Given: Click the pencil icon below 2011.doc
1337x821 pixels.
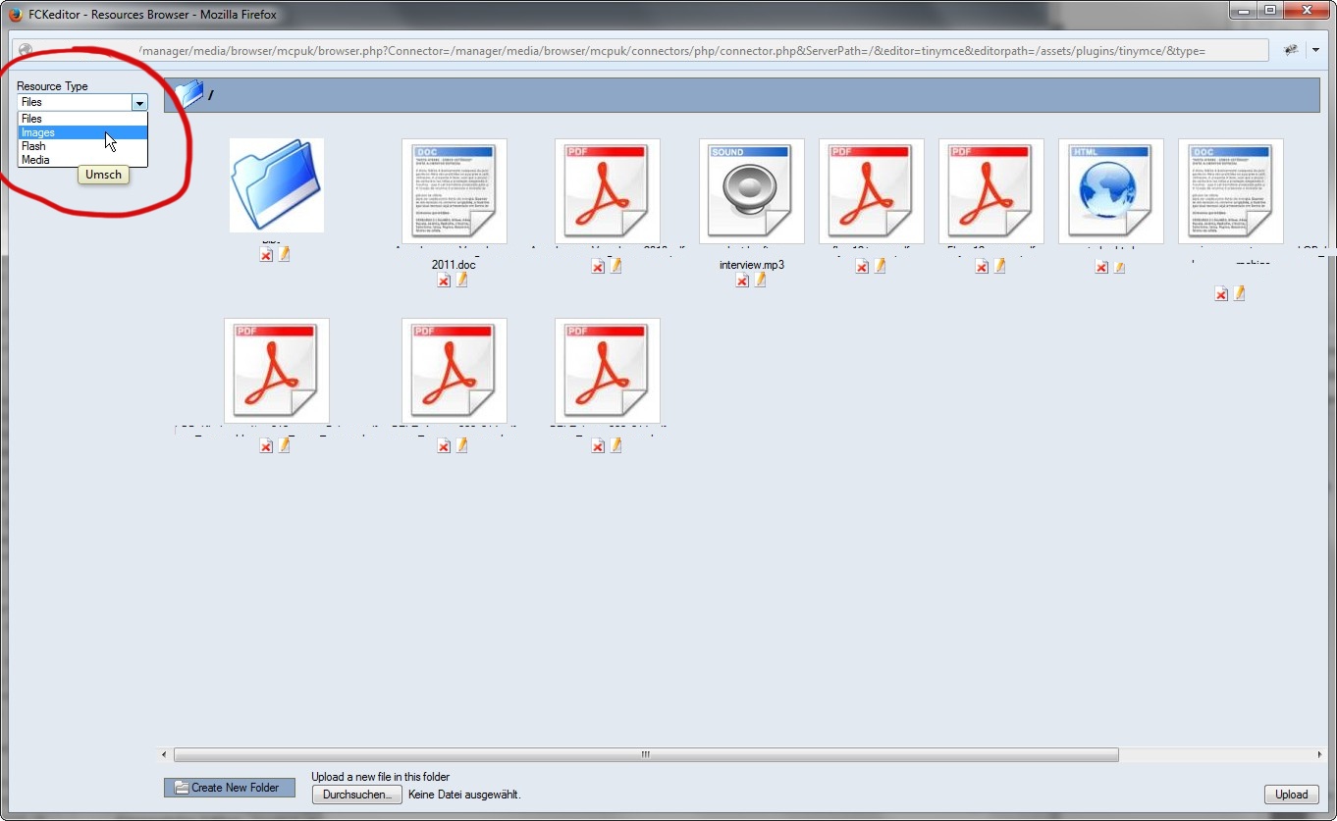Looking at the screenshot, I should pos(461,280).
